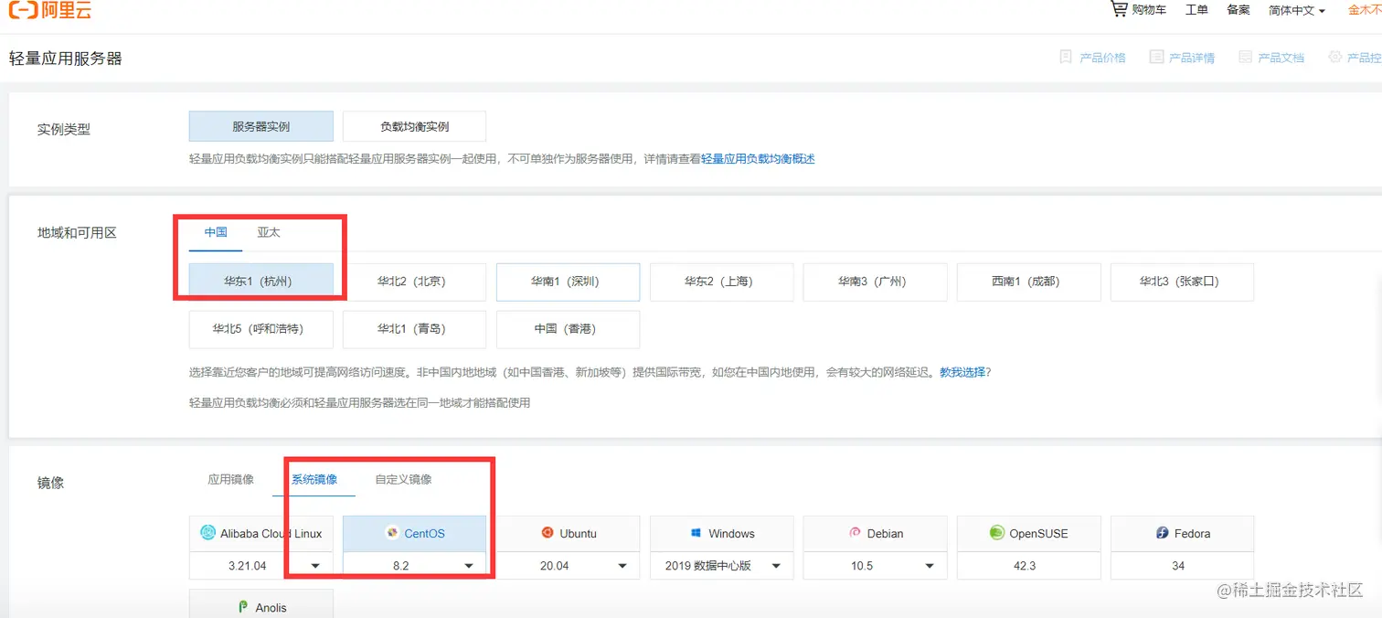1382x618 pixels.
Task: Click the Fedora logo icon
Action: pyautogui.click(x=1163, y=533)
